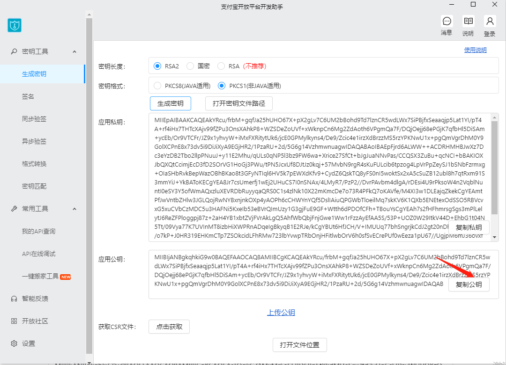
Task: Click the private key box scrollbar thumb
Action: [494, 168]
